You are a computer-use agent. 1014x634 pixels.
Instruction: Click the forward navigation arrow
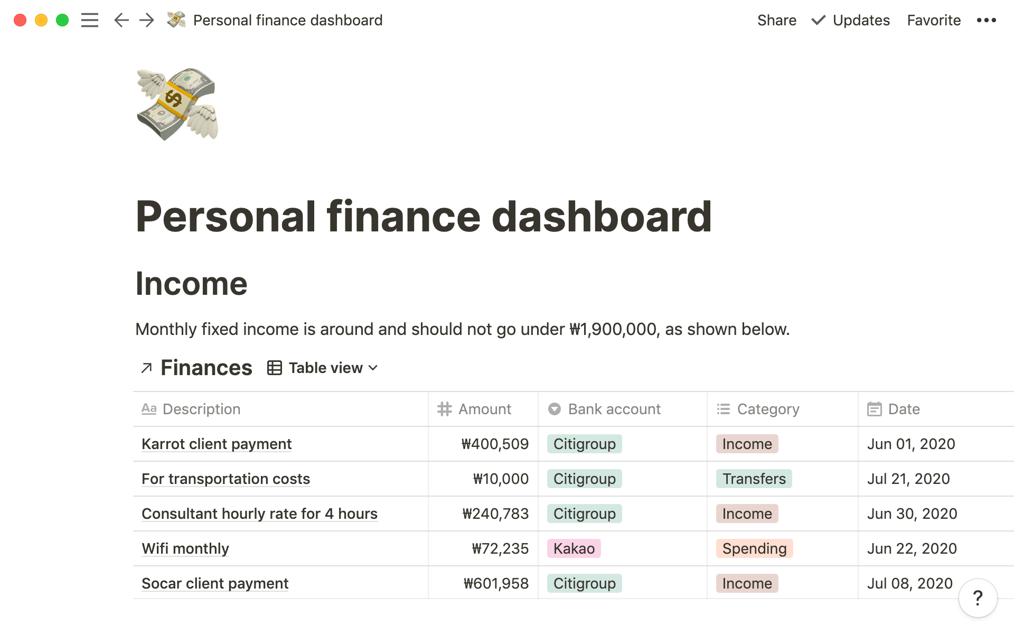click(146, 20)
